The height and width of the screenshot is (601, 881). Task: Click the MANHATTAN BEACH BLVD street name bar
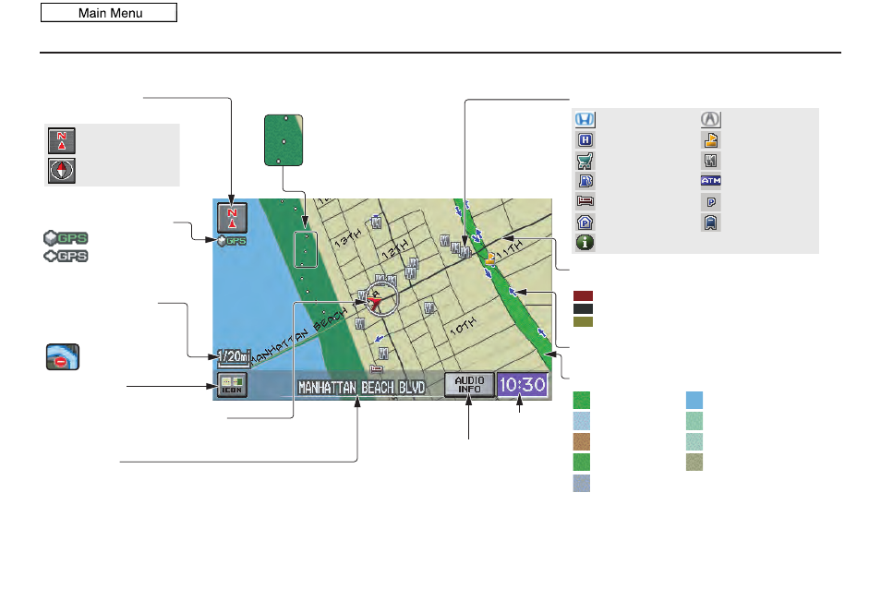[x=361, y=388]
